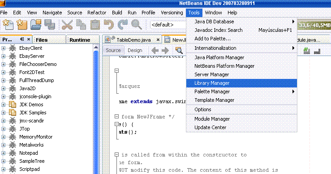This screenshot has height=174, width=331.
Task: Select Template Manager menu item
Action: [x=241, y=100]
